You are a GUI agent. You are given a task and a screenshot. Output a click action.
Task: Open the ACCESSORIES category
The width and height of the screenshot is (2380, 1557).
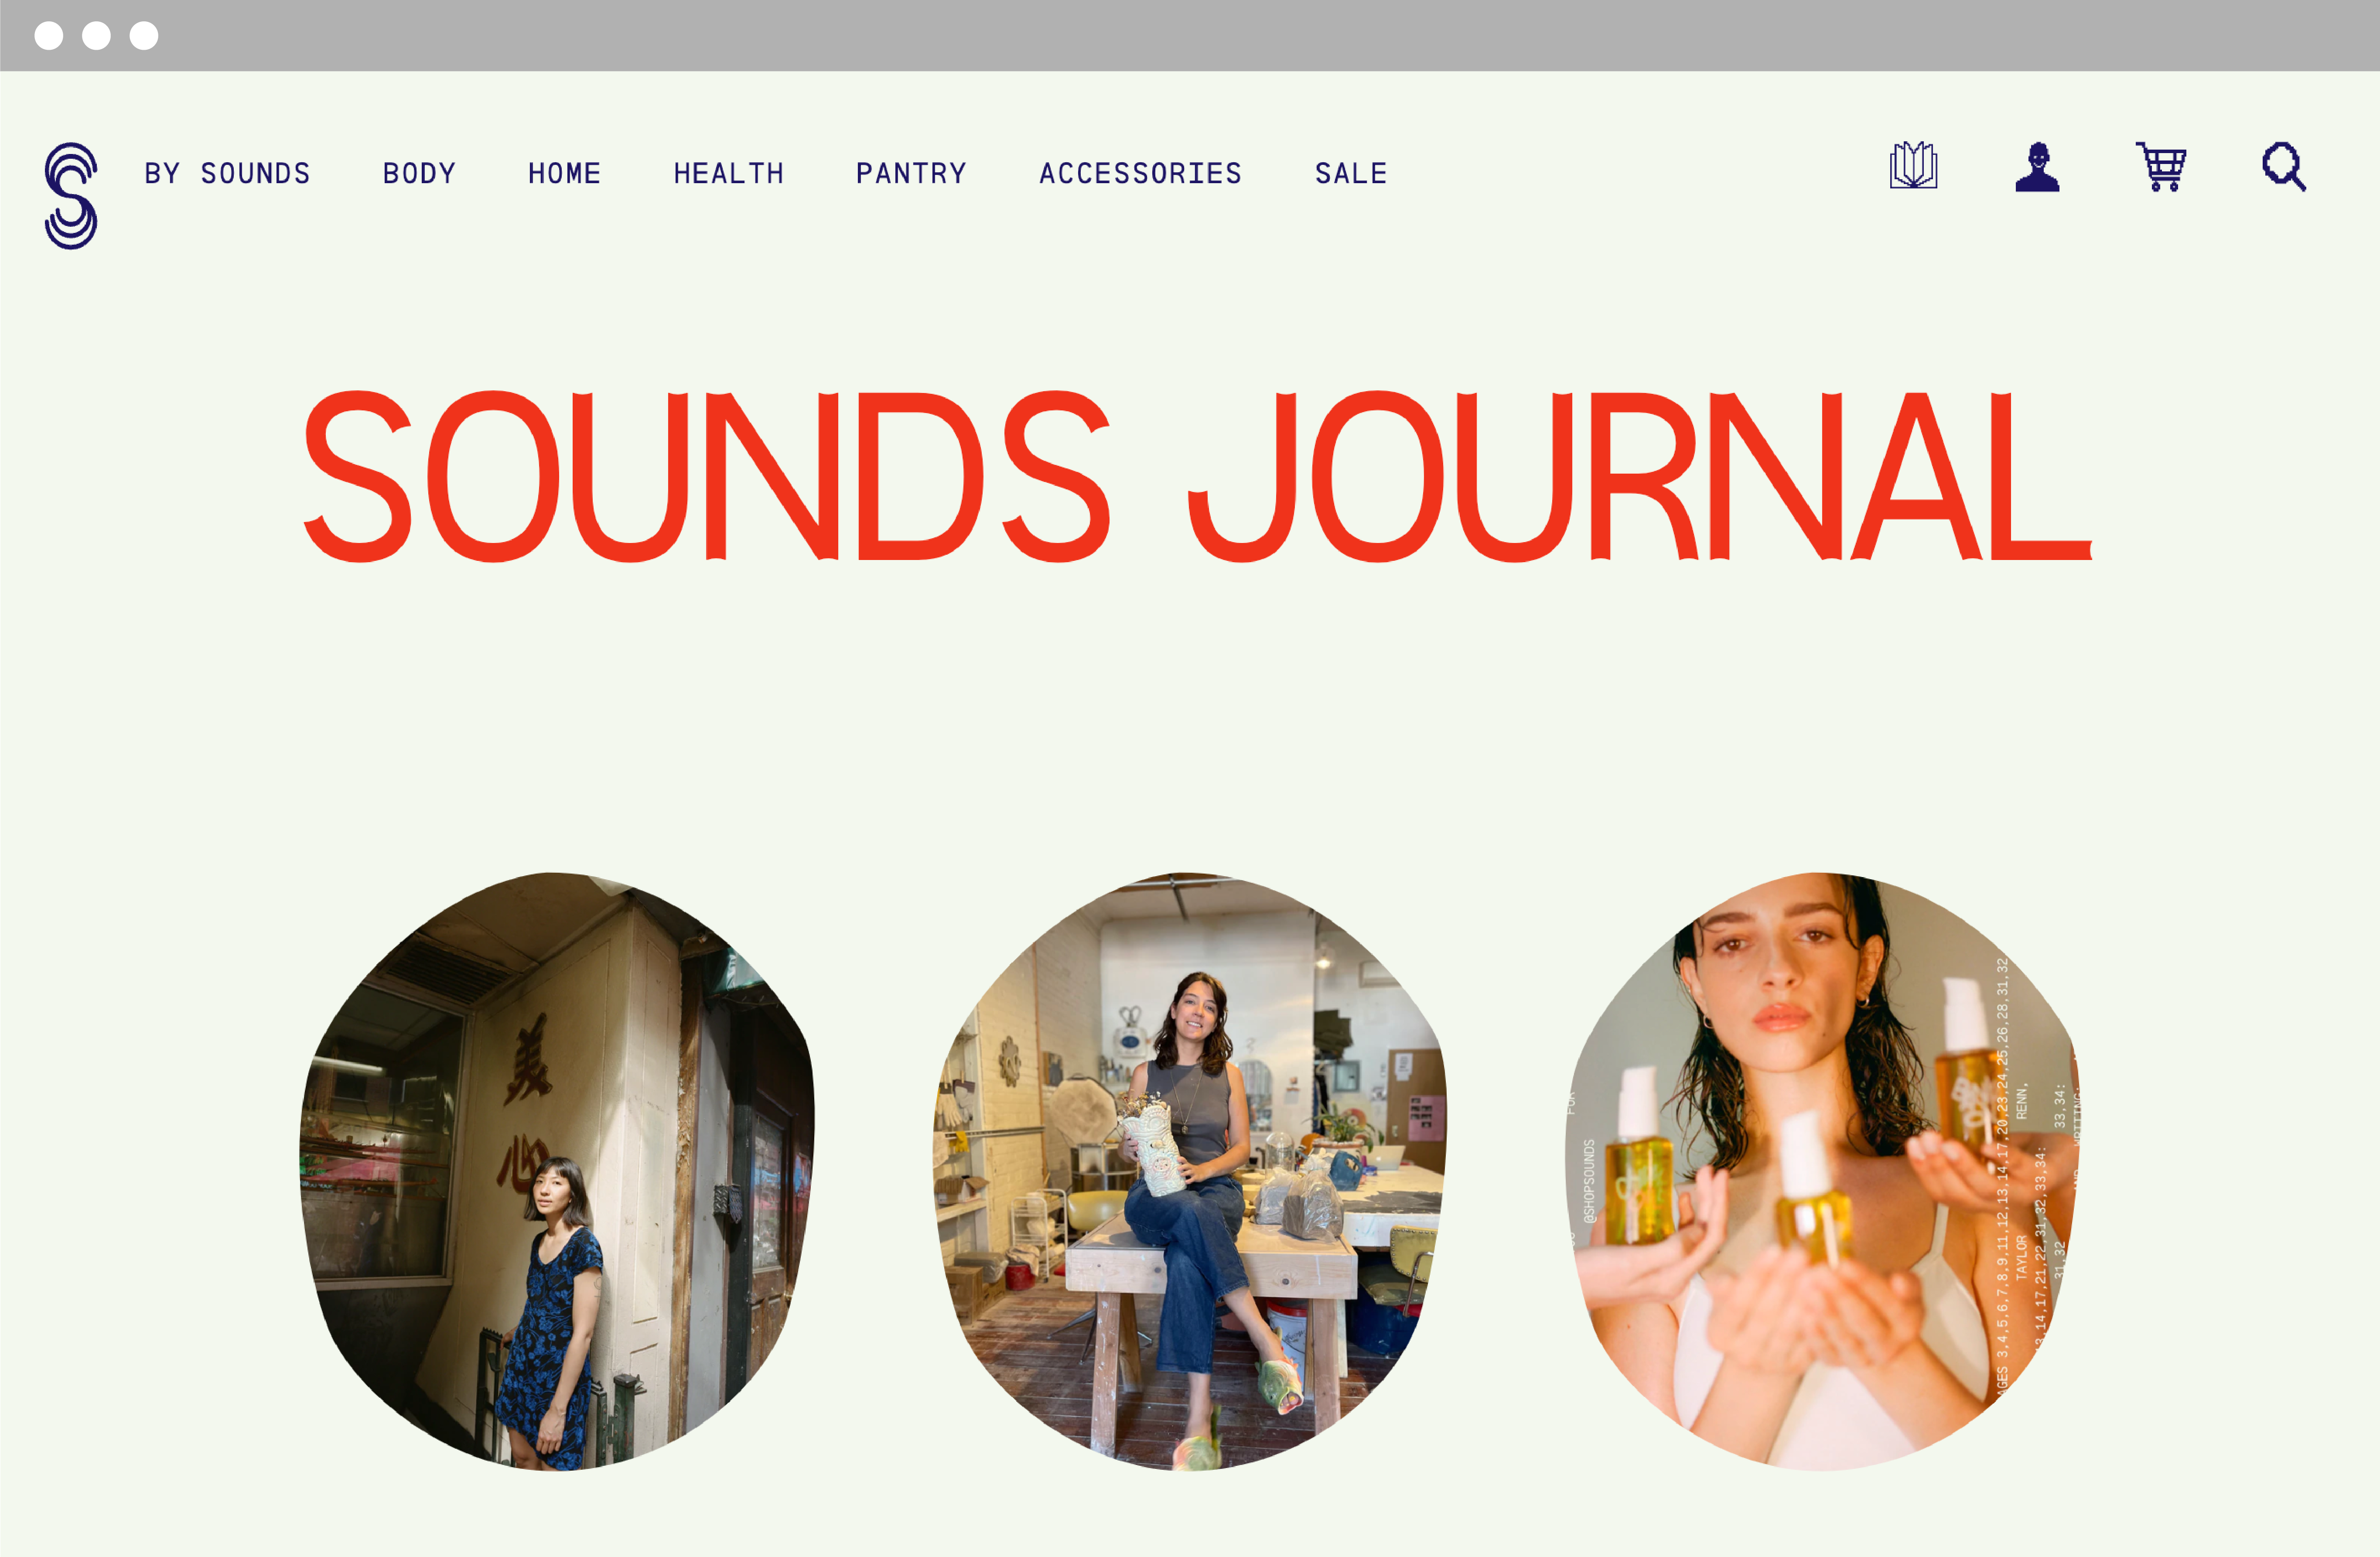coord(1140,174)
